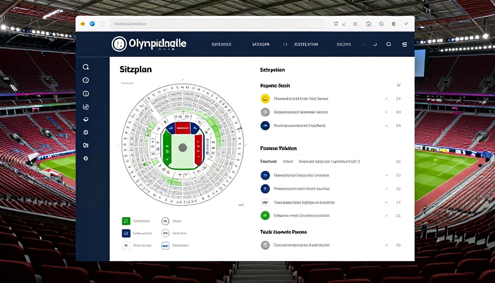Toggle the dark blue square legend filter
The height and width of the screenshot is (283, 495).
[x=126, y=233]
